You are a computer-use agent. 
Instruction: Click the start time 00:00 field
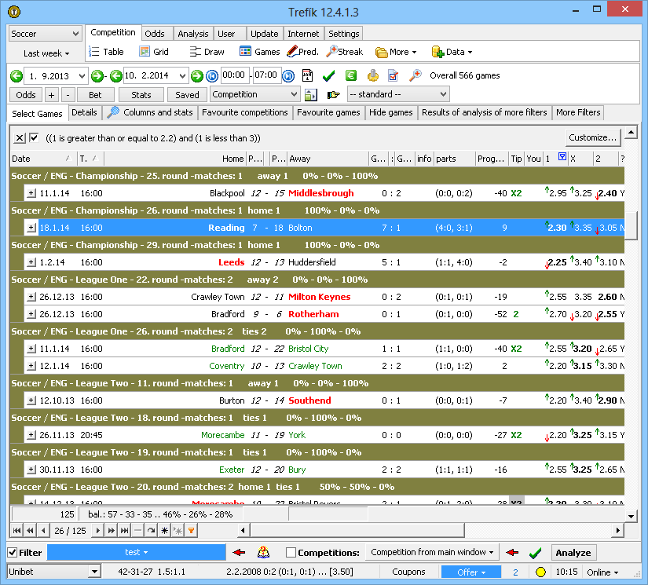[234, 75]
